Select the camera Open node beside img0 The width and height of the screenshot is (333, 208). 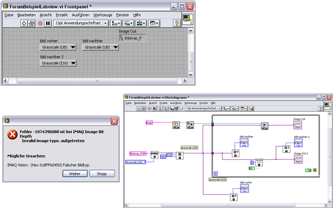pos(176,125)
